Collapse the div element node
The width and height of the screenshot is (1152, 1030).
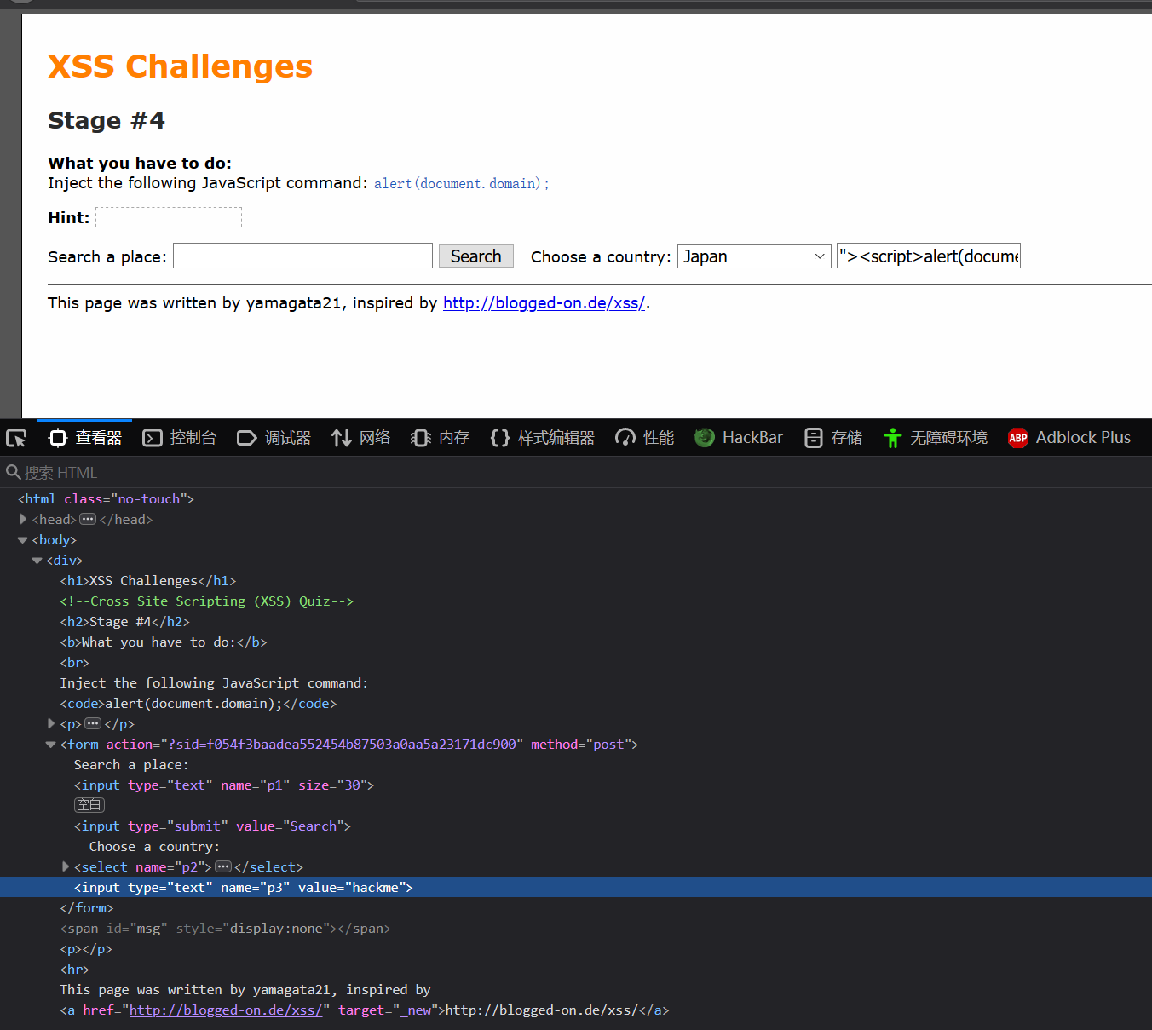pos(37,561)
